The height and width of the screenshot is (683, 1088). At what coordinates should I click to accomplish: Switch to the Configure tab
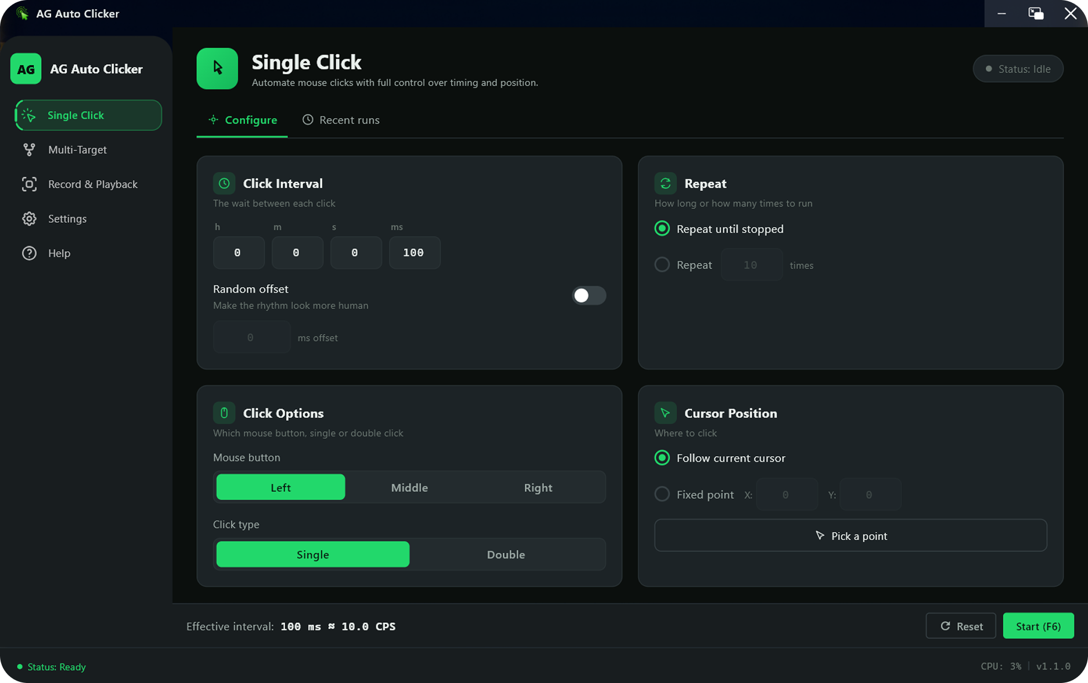click(x=242, y=120)
